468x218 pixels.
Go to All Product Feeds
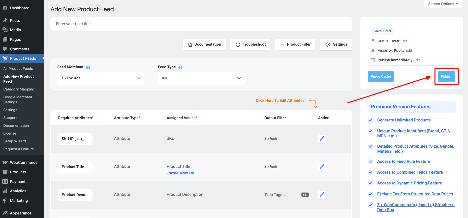click(18, 69)
